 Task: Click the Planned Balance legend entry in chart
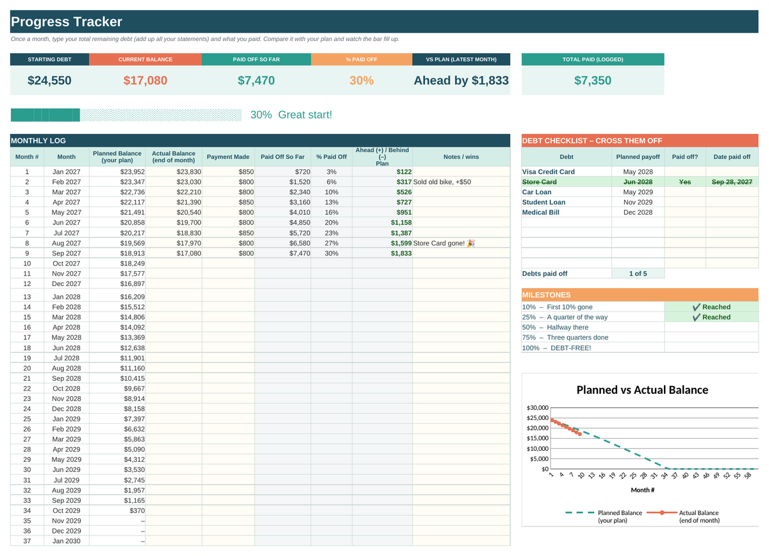[604, 516]
